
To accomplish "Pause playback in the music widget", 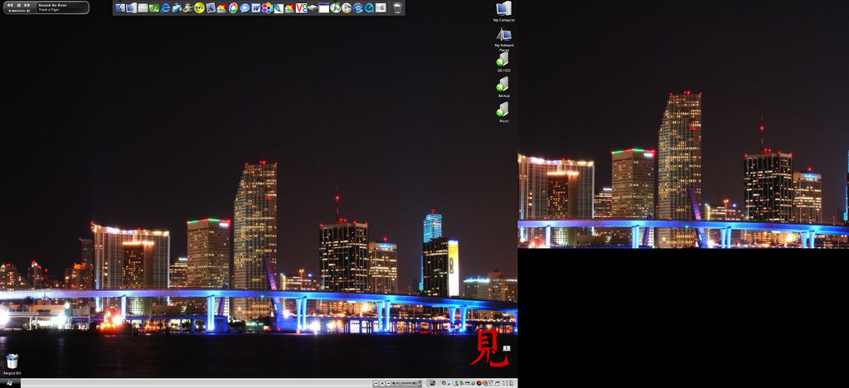I will 19,5.
